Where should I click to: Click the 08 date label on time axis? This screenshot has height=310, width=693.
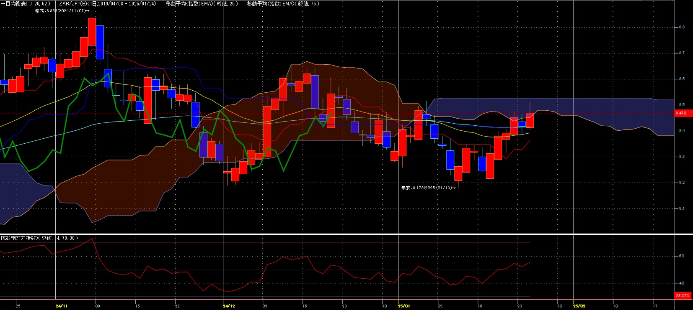[98, 306]
